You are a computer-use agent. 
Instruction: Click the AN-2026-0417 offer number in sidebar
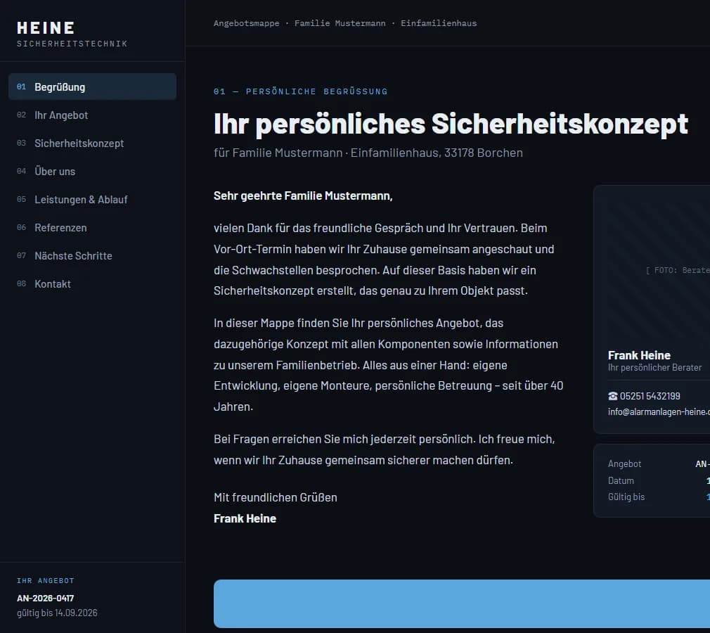coord(45,598)
